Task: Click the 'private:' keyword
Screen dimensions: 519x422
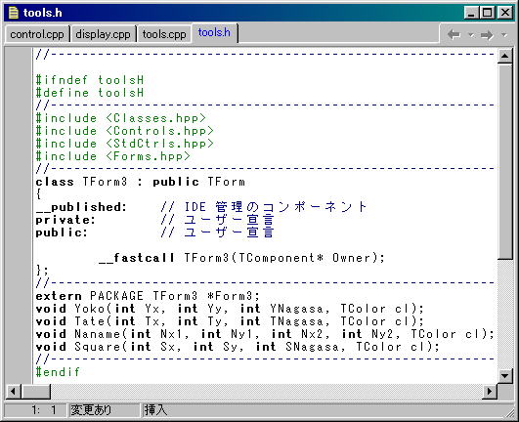Action: point(65,220)
